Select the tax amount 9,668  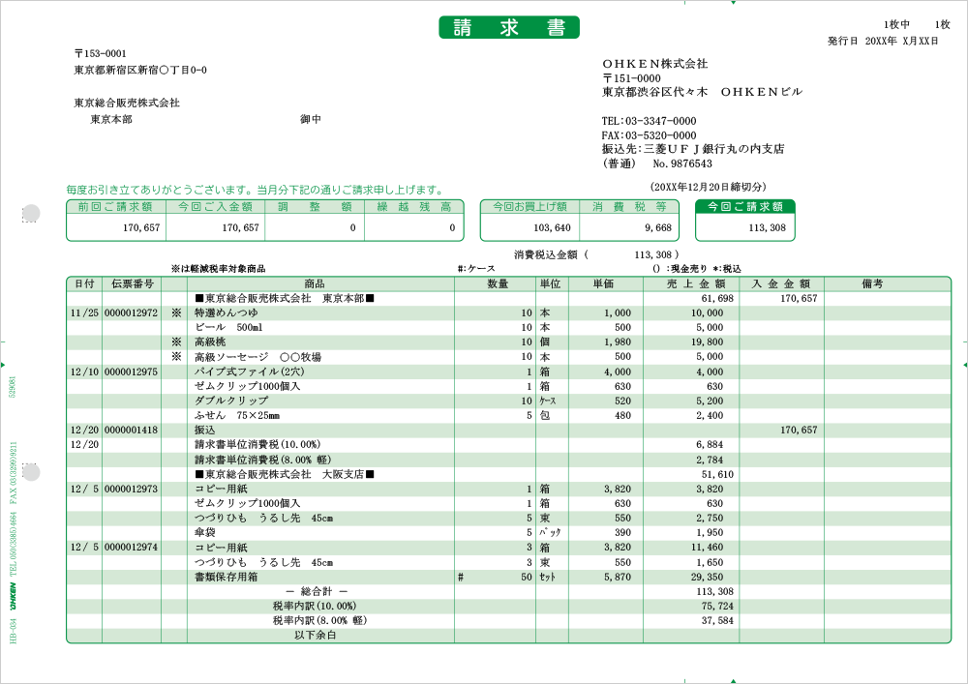pyautogui.click(x=658, y=227)
